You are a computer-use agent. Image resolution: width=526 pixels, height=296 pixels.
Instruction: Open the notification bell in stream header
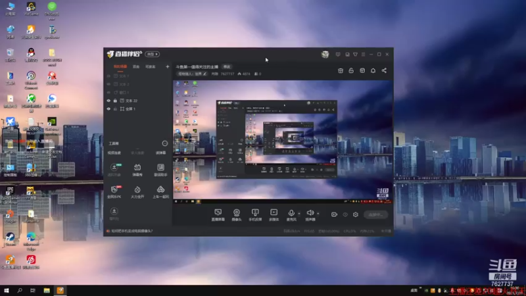[x=373, y=70]
